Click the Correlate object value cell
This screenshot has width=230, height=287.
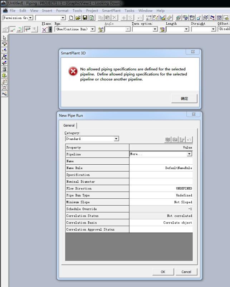[x=161, y=222]
